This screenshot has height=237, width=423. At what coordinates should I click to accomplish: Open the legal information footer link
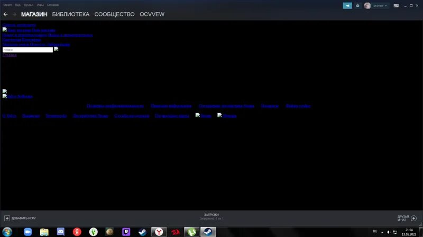click(x=171, y=106)
